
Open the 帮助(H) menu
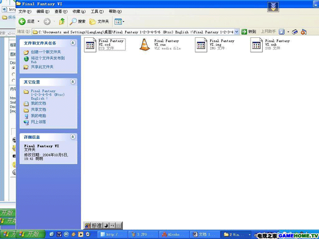pos(115,12)
